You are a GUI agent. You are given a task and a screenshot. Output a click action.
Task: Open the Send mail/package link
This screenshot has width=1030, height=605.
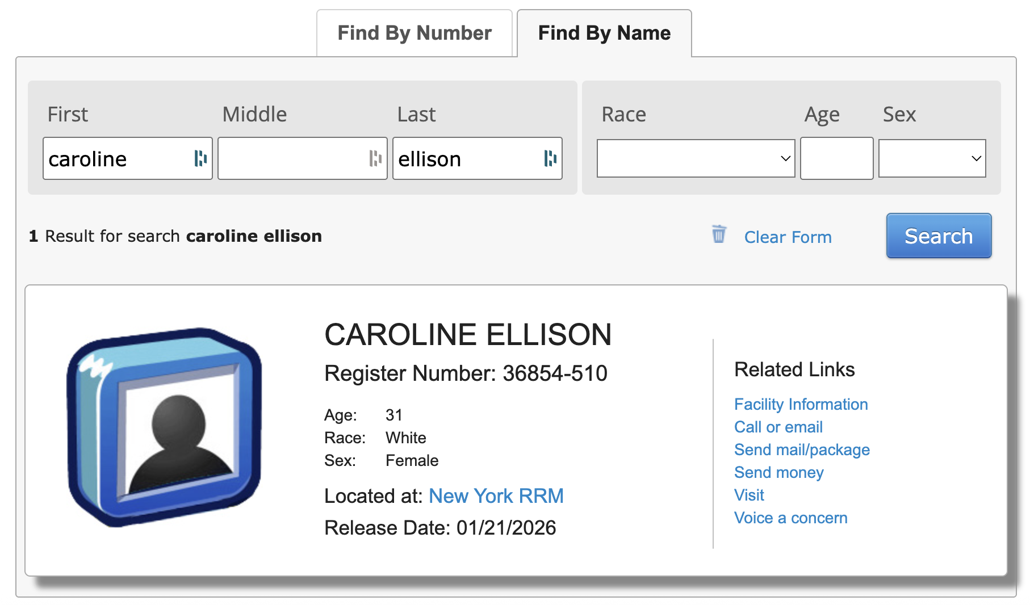802,449
